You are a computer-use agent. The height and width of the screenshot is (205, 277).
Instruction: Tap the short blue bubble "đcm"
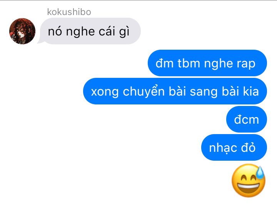pos(247,119)
